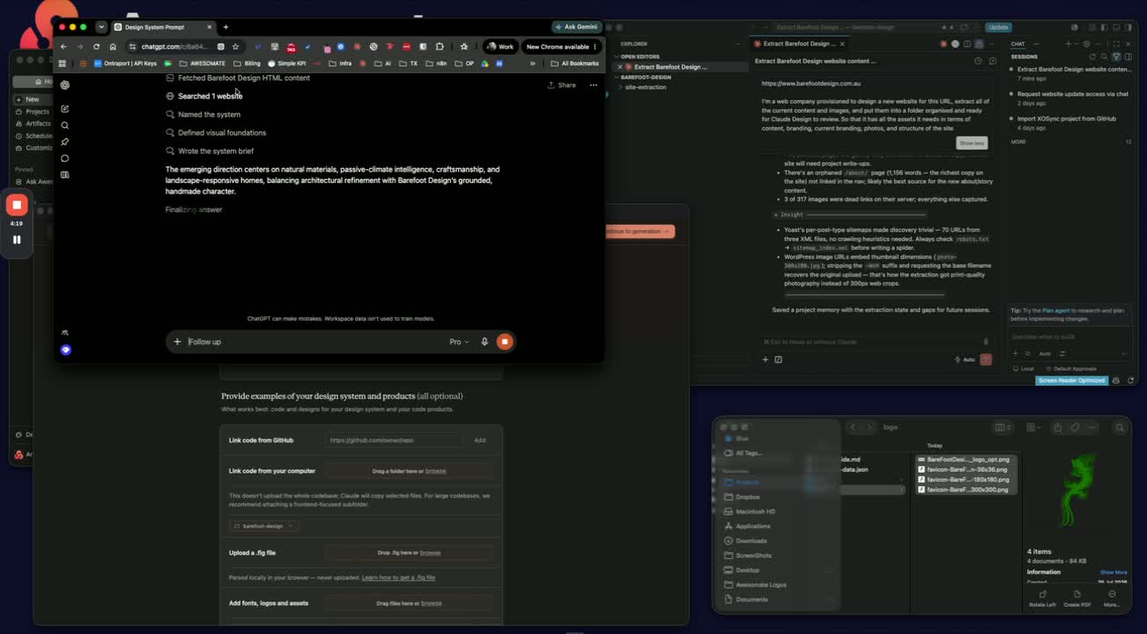Open the Billing bookmarks folder
Image resolution: width=1147 pixels, height=634 pixels.
click(247, 63)
